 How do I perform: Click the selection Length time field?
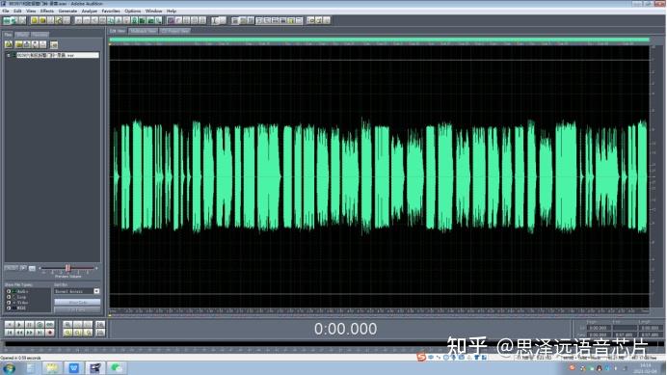pyautogui.click(x=650, y=328)
